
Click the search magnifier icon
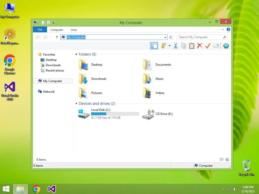click(x=225, y=37)
